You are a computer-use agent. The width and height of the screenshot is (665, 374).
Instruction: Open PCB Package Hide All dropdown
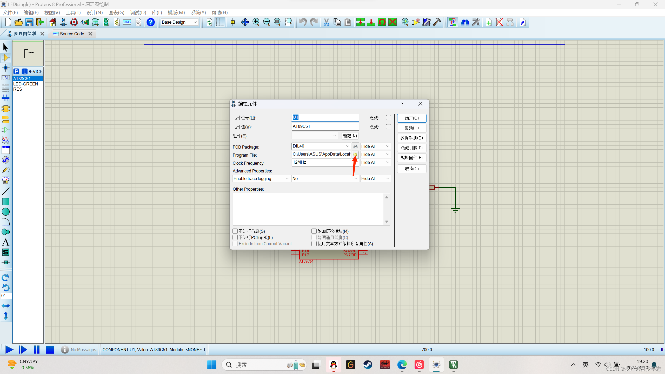coord(375,146)
